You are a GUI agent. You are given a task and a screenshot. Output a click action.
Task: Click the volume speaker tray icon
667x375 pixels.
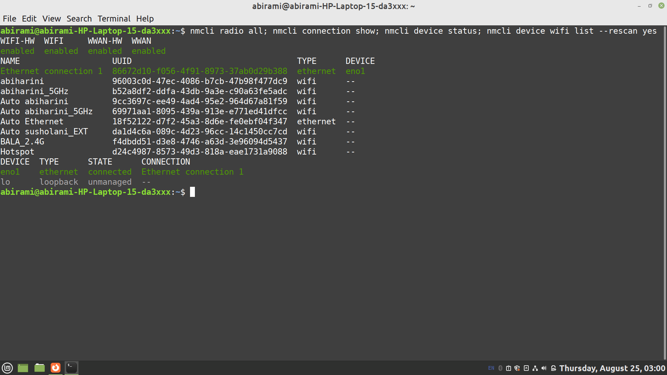coord(544,368)
